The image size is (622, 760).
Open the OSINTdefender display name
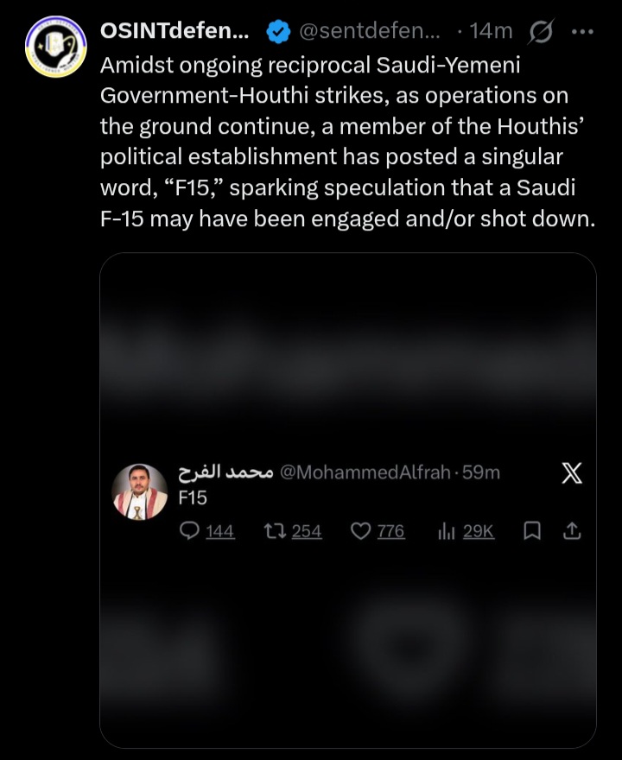point(175,31)
